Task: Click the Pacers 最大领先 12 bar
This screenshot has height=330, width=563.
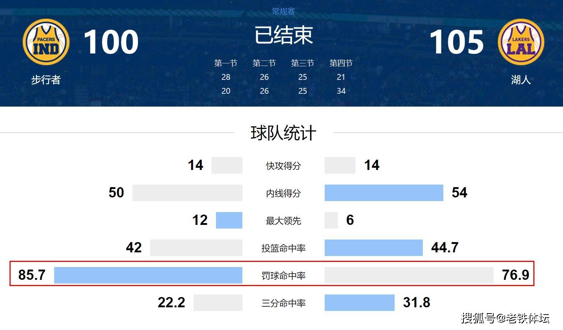Action: [x=229, y=220]
